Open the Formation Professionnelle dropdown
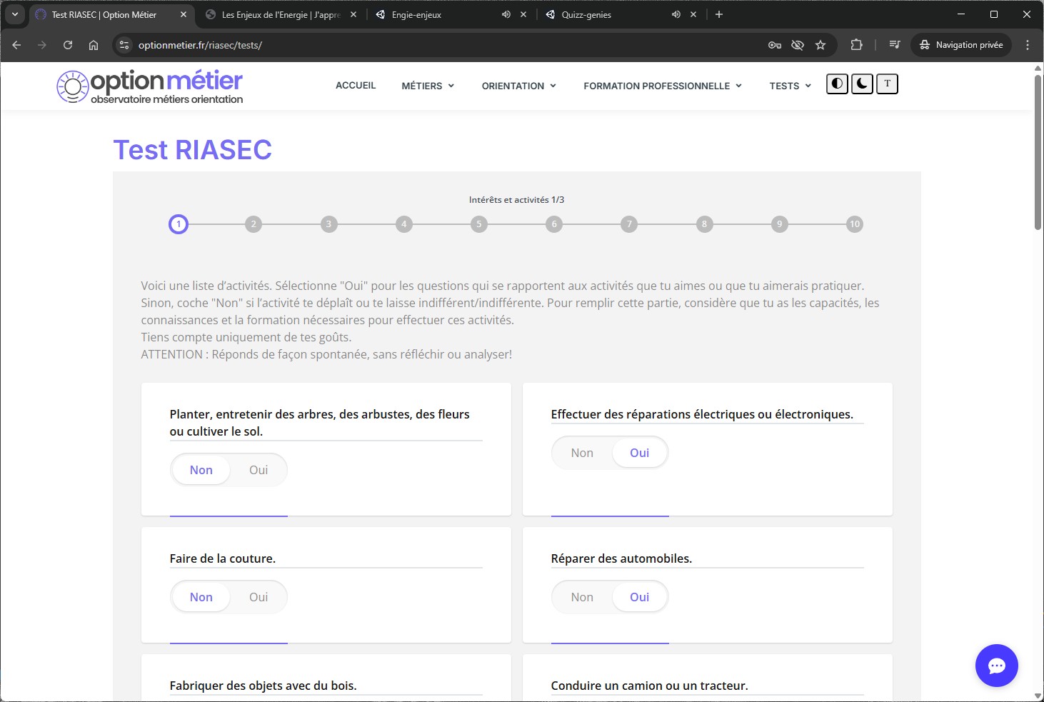1044x702 pixels. [x=662, y=86]
